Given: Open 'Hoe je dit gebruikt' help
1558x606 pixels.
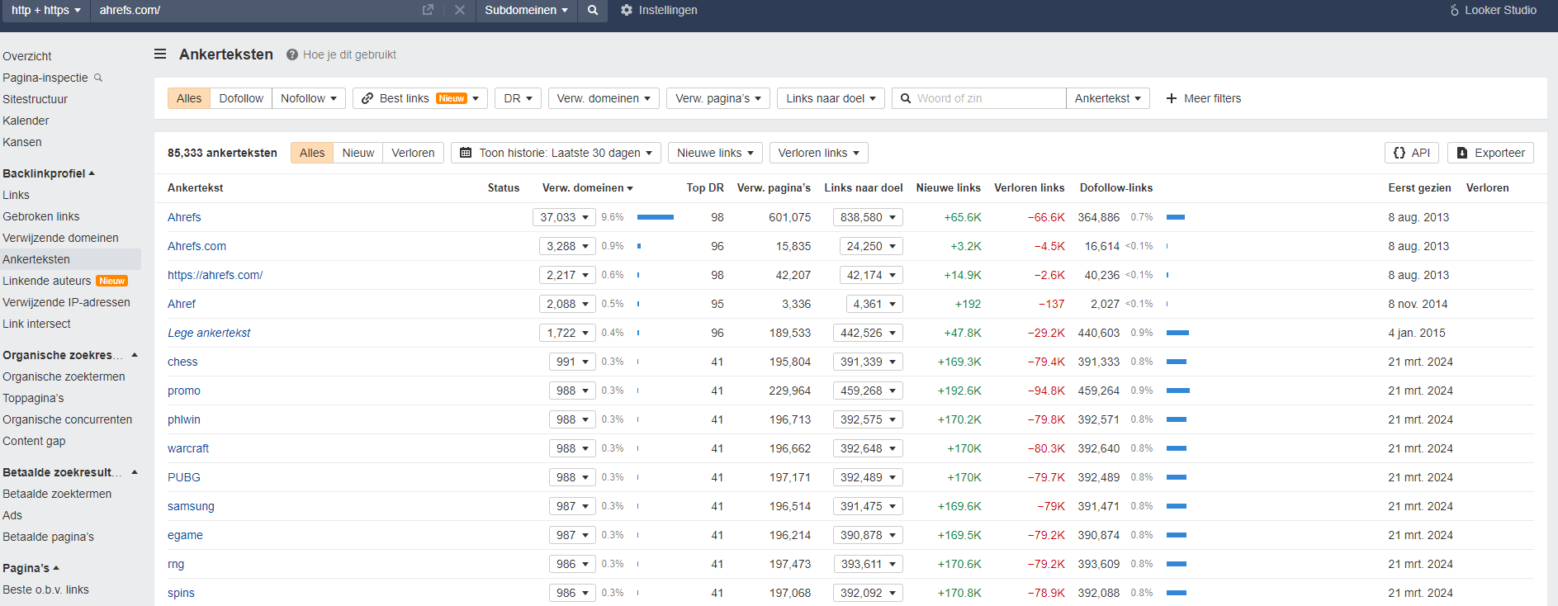Looking at the screenshot, I should [341, 54].
